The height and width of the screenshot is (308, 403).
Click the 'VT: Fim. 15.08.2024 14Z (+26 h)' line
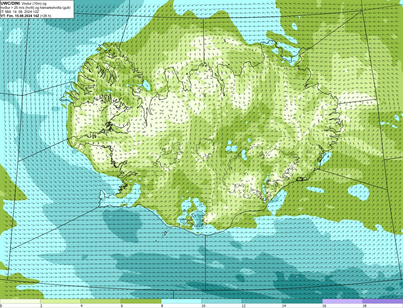point(26,16)
